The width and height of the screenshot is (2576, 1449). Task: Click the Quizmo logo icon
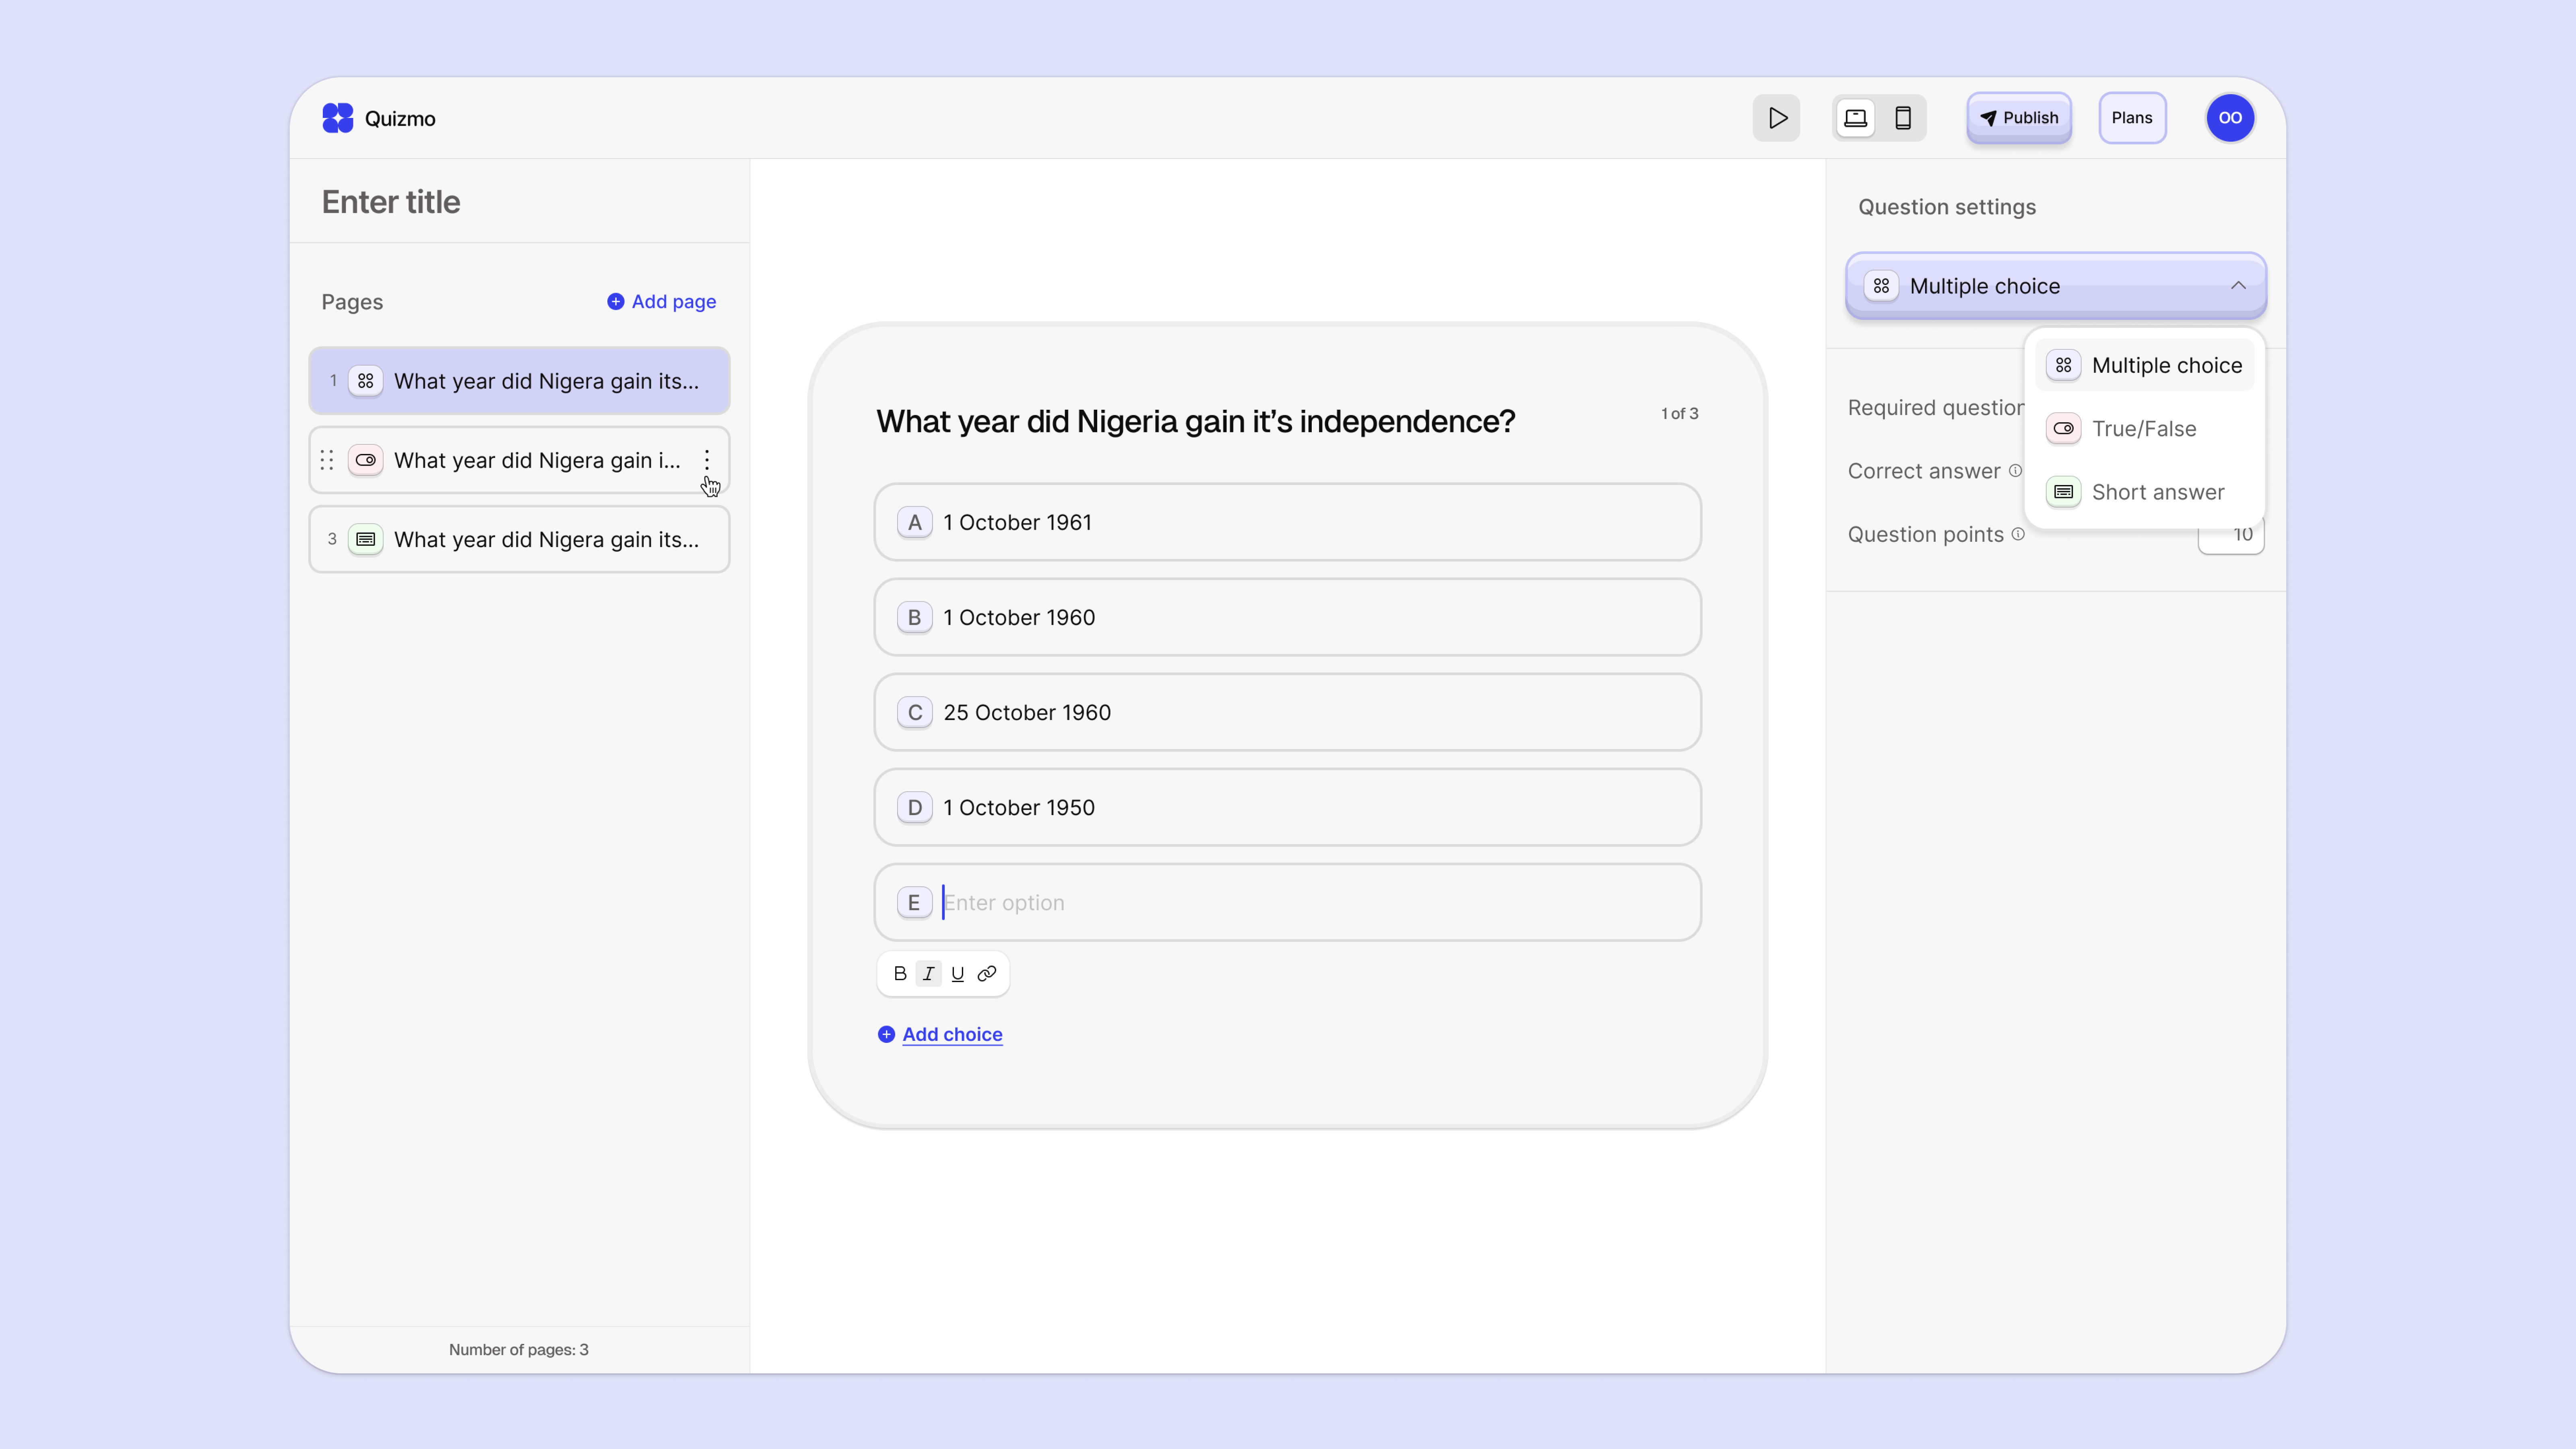pos(338,117)
